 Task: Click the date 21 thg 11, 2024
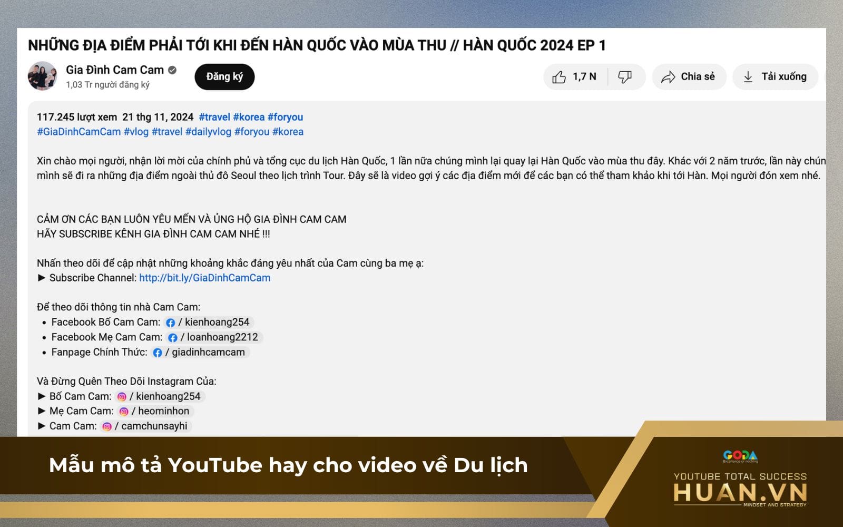coord(158,117)
